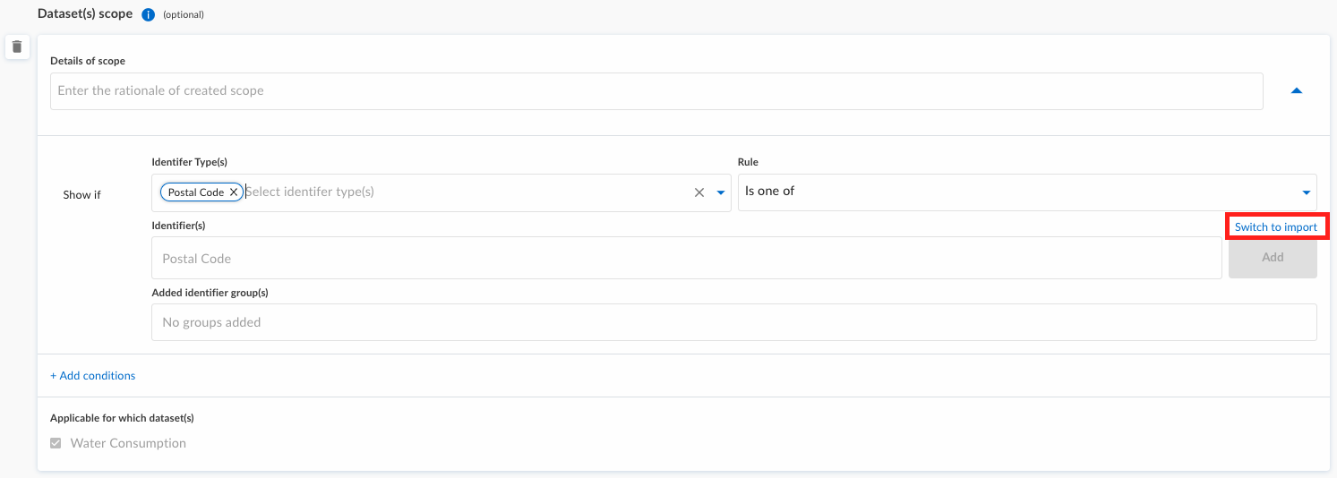Collapse the scope section with the up arrow
1337x478 pixels.
[x=1296, y=91]
